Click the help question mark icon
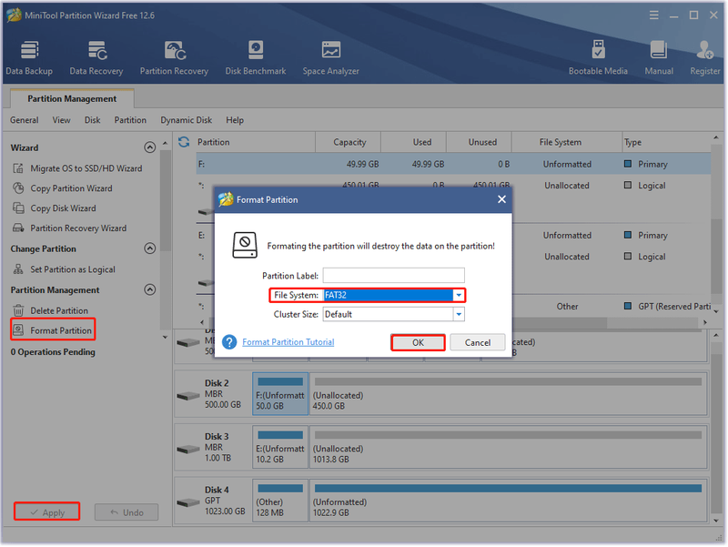The image size is (728, 547). (229, 342)
